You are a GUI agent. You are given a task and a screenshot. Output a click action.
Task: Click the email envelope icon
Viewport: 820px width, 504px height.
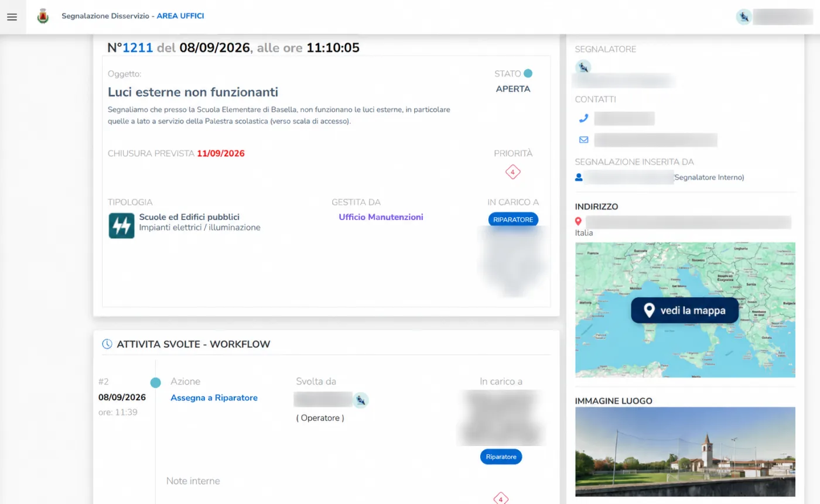tap(583, 140)
